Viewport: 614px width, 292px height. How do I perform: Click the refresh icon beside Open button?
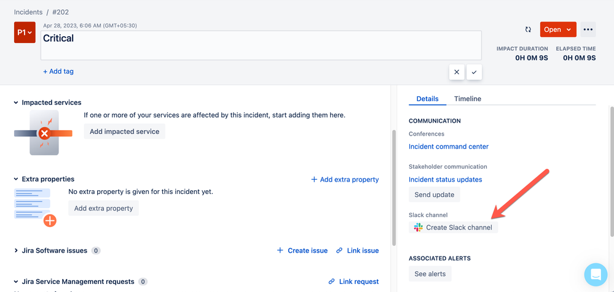coord(528,29)
